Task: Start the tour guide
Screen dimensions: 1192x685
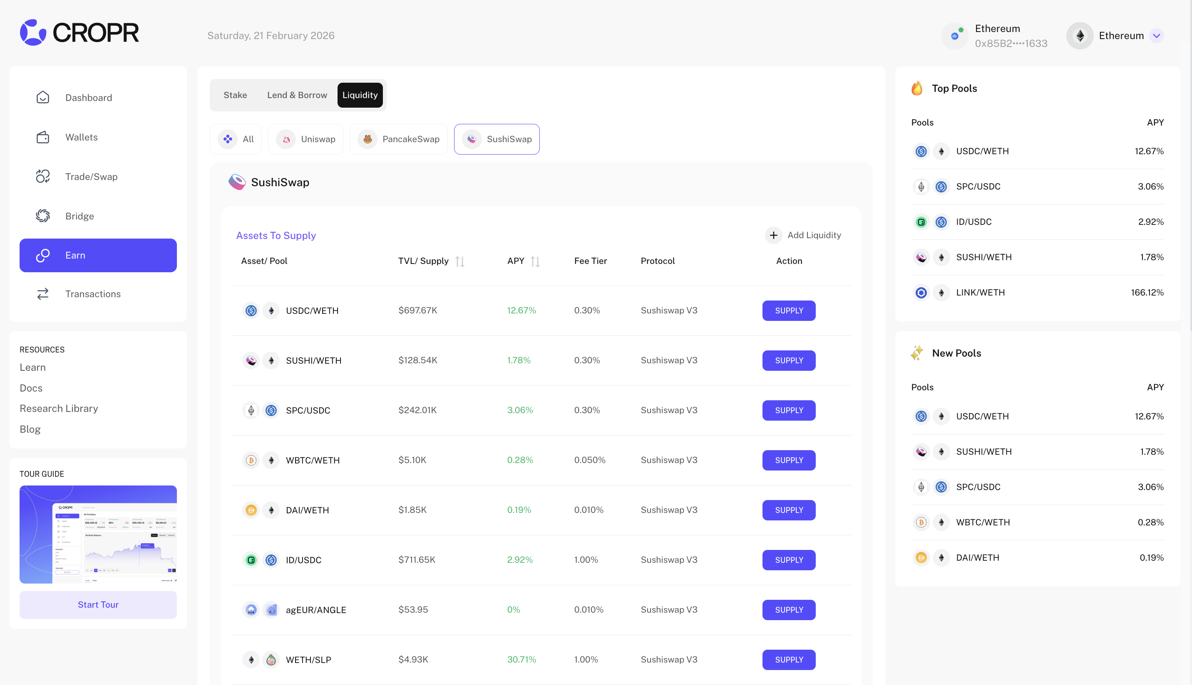Action: click(x=98, y=604)
